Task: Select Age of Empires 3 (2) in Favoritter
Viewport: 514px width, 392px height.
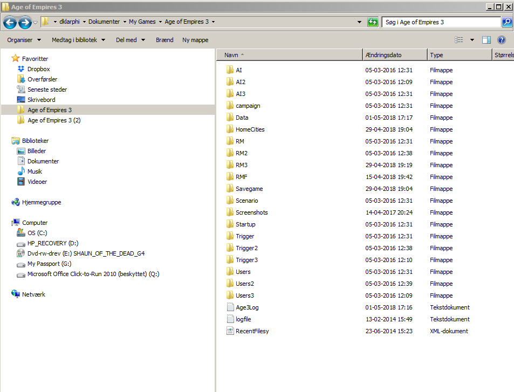Action: pyautogui.click(x=54, y=120)
